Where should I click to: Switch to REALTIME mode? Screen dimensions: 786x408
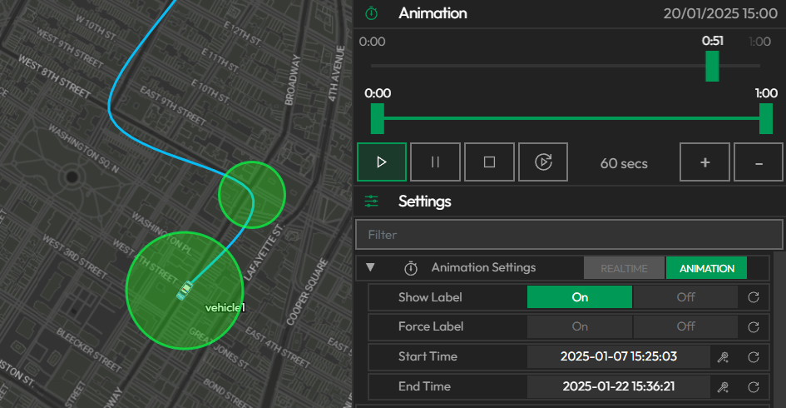[624, 268]
